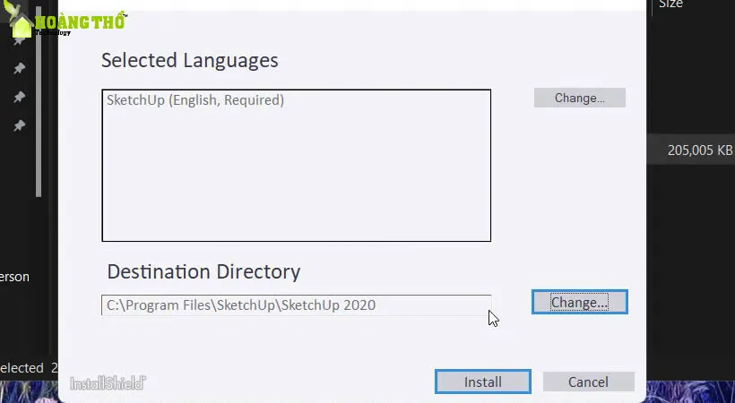Viewport: 735px width, 403px height.
Task: Start setup with the Install button
Action: [483, 382]
